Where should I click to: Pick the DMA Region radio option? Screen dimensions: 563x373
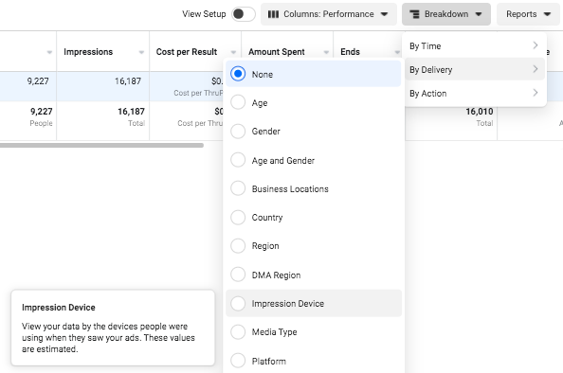238,275
